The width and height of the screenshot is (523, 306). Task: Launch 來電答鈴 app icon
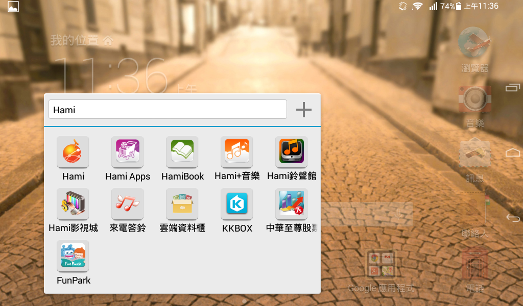pos(127,204)
